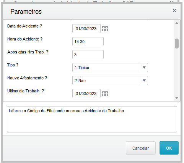Click the scrollbar up arrow
Image resolution: width=184 pixels, height=163 pixels.
coord(177,23)
